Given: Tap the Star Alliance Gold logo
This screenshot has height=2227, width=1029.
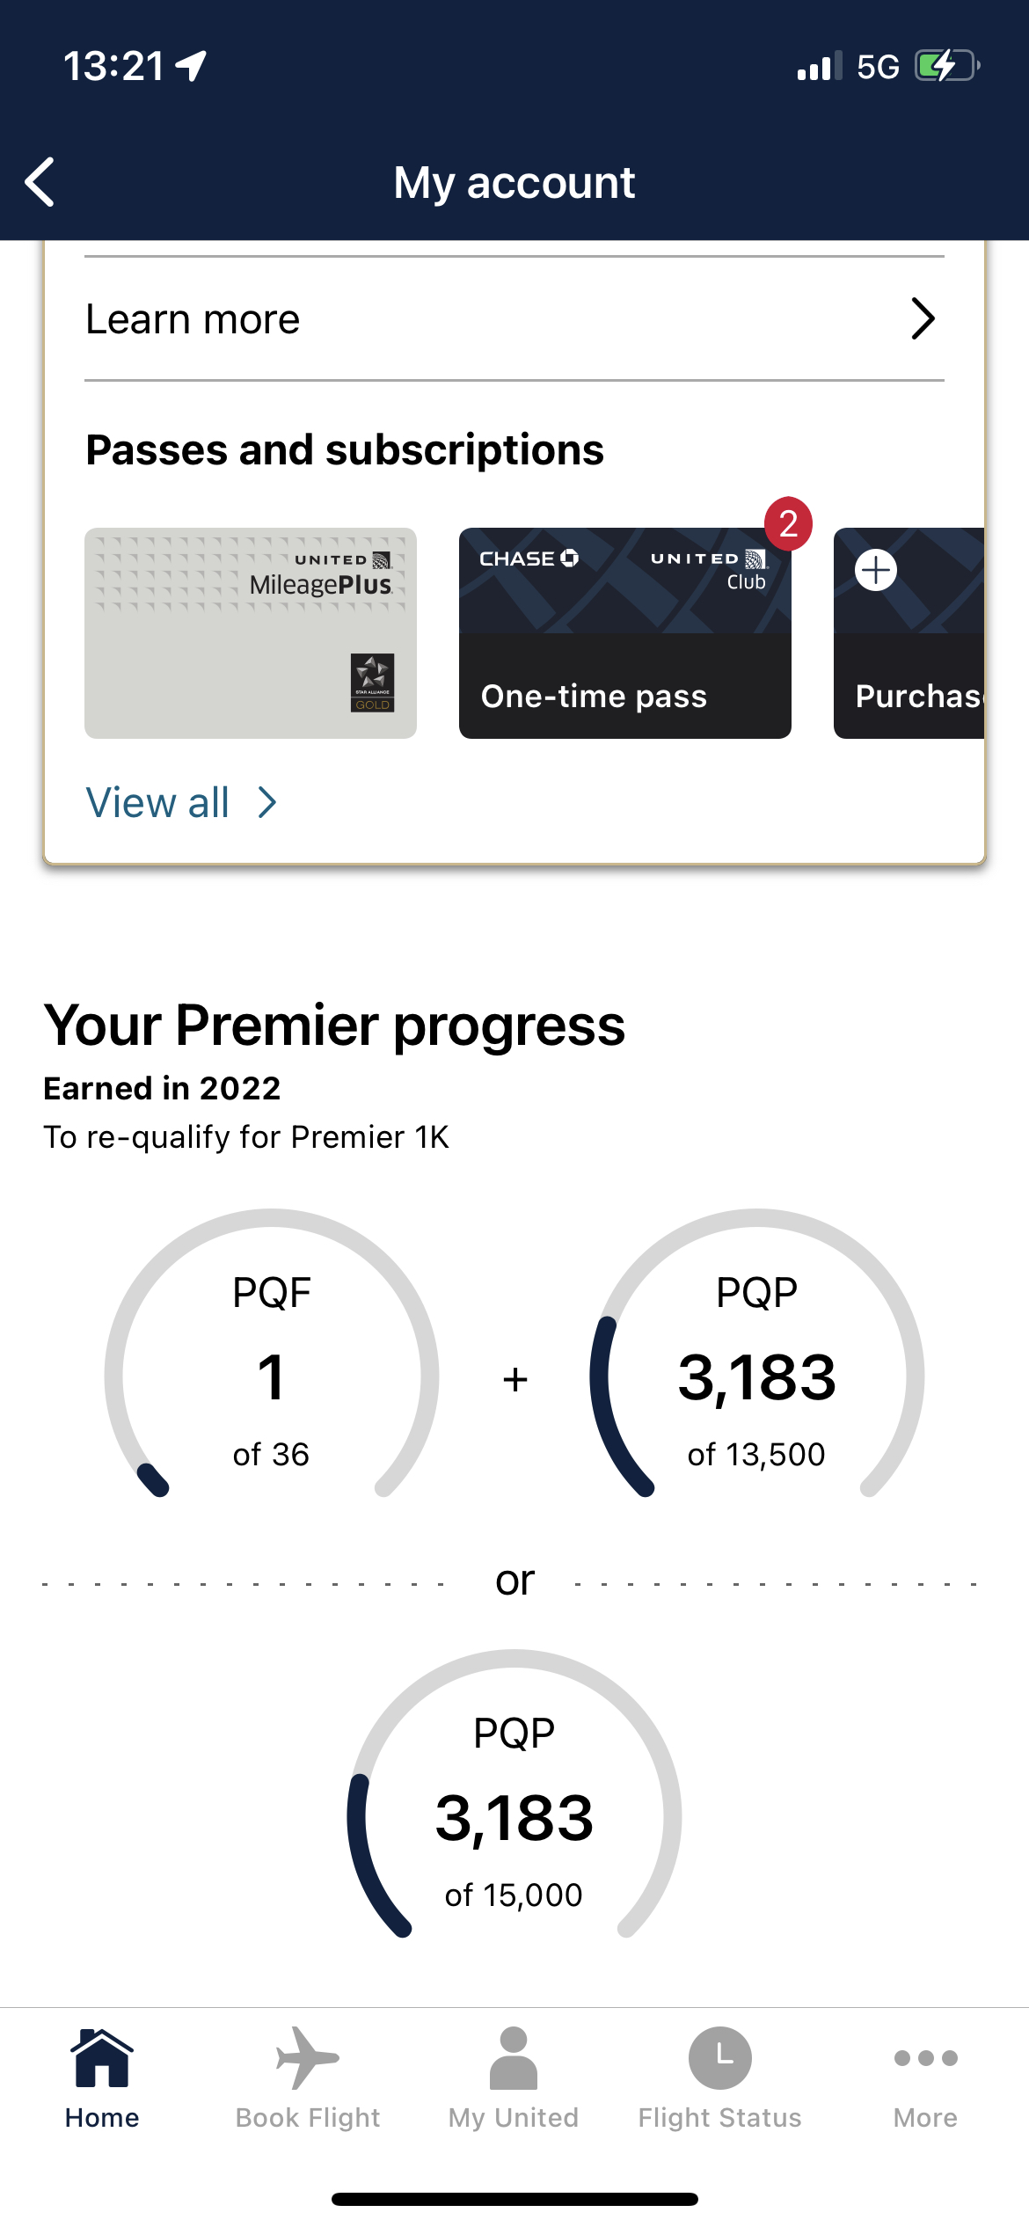Looking at the screenshot, I should coord(372,683).
